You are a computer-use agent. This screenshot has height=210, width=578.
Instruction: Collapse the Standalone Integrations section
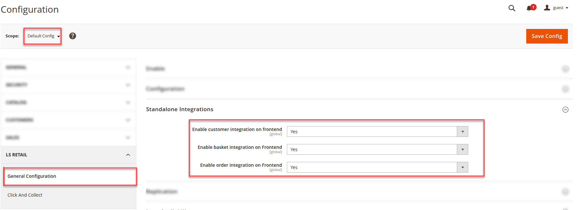(x=565, y=110)
